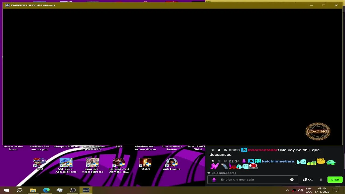Open the OBS Studio taskbar icon

[x=73, y=190]
